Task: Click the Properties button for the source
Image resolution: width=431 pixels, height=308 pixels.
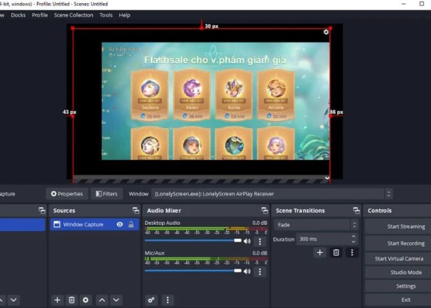Action: point(66,194)
